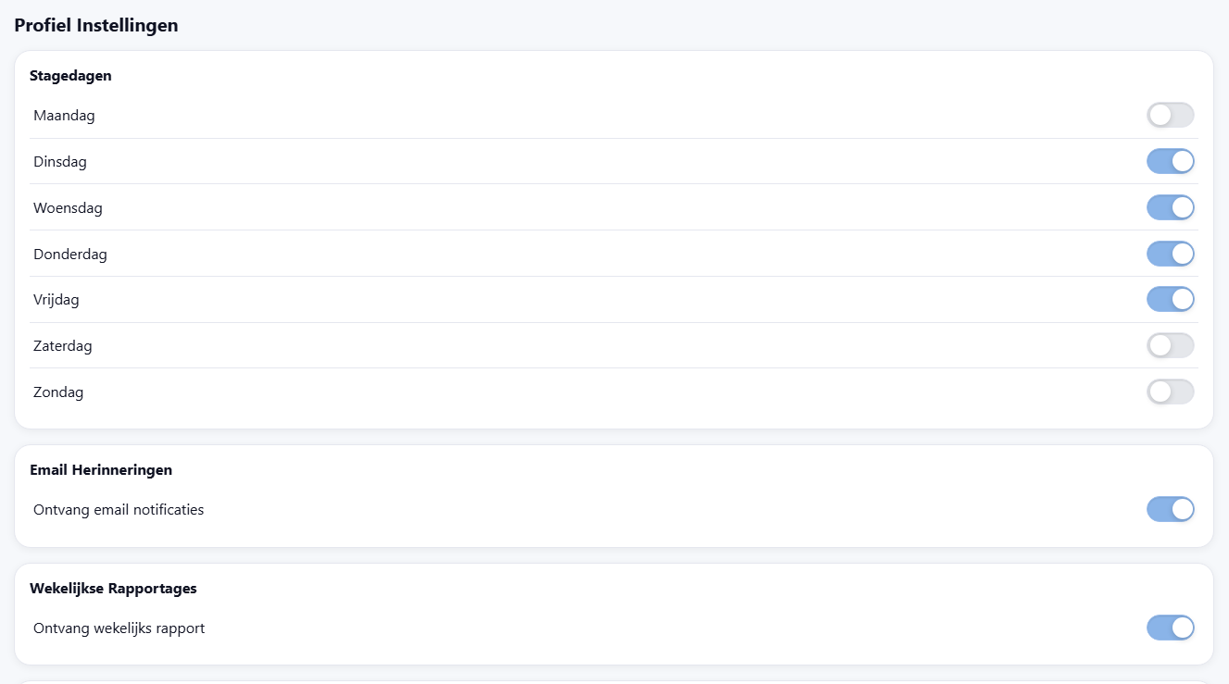1229x684 pixels.
Task: Click the Woensdag label text
Action: pyautogui.click(x=68, y=208)
